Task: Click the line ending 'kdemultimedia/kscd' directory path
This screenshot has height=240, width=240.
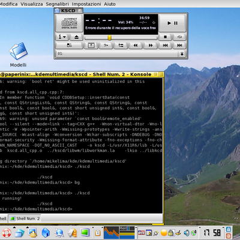Action: click(63, 161)
